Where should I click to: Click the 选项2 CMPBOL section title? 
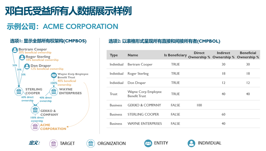164,41
